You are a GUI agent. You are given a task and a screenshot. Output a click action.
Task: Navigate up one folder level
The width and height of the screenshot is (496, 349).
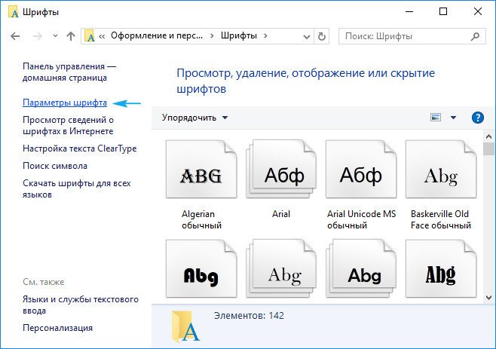[x=71, y=36]
